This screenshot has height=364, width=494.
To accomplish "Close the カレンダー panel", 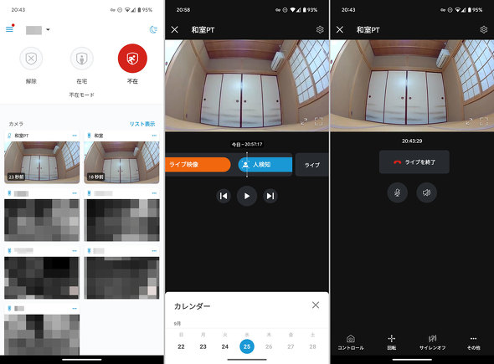I will 316,305.
